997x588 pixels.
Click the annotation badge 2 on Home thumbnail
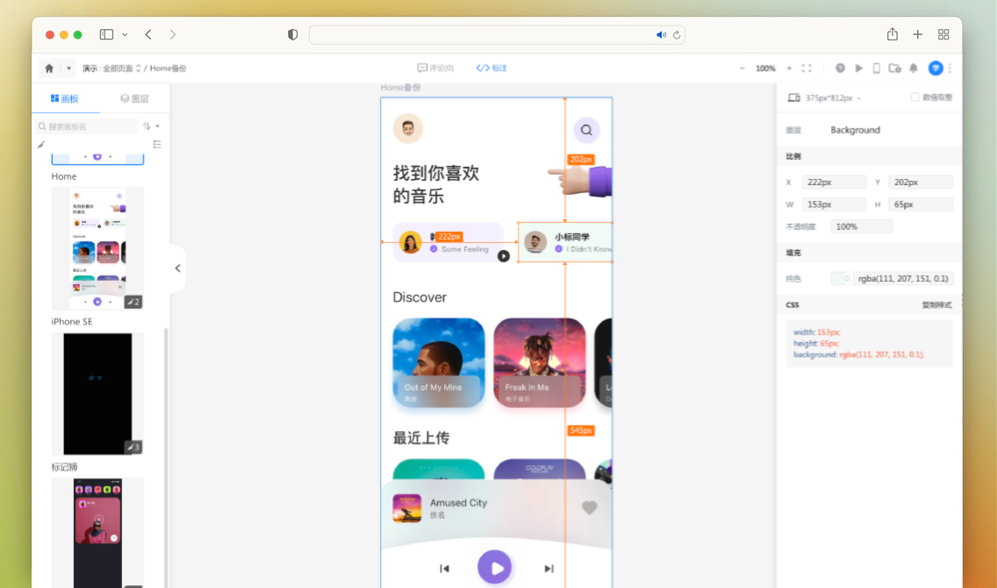133,302
